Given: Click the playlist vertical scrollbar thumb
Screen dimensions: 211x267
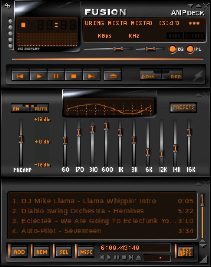Looking at the screenshot, I should point(202,200).
